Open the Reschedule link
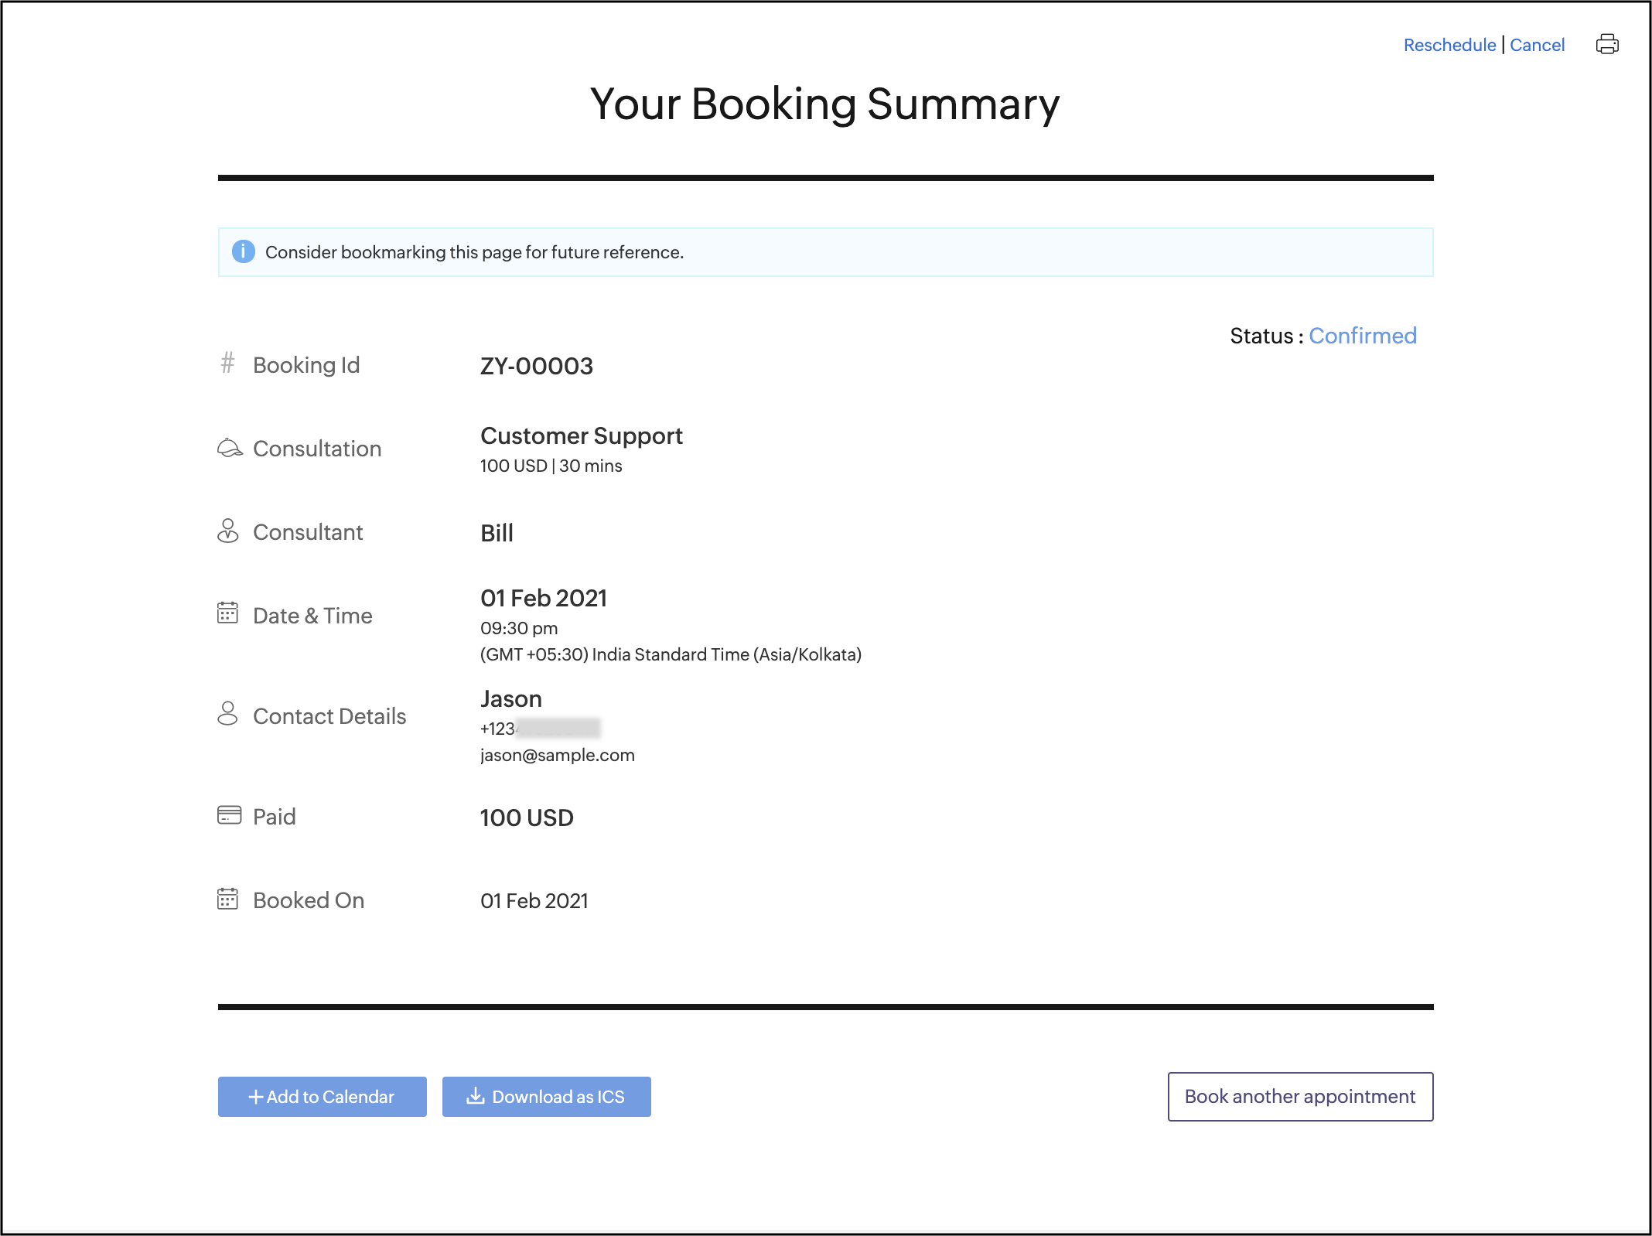This screenshot has height=1236, width=1652. pyautogui.click(x=1449, y=45)
